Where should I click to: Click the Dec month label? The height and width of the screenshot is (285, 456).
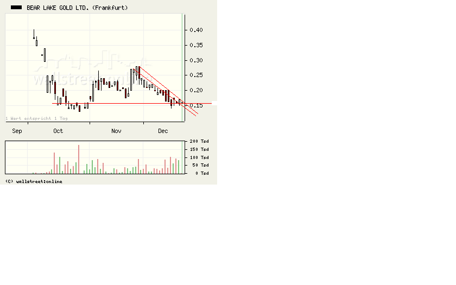tap(163, 131)
